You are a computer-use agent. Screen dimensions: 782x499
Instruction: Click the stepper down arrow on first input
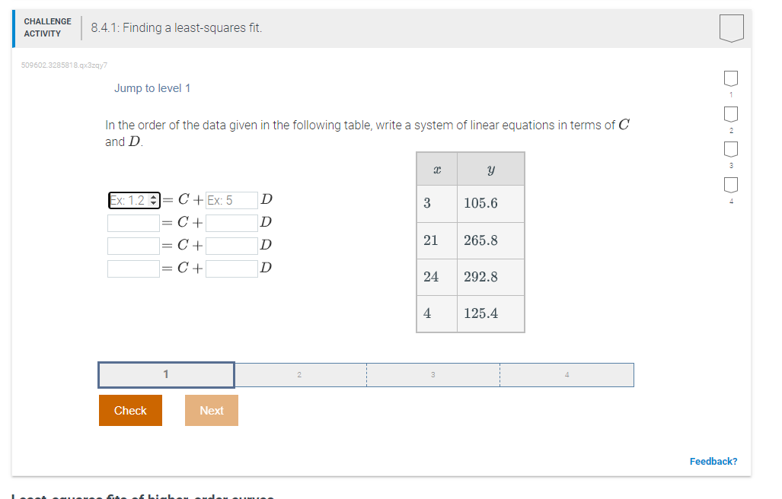point(153,202)
